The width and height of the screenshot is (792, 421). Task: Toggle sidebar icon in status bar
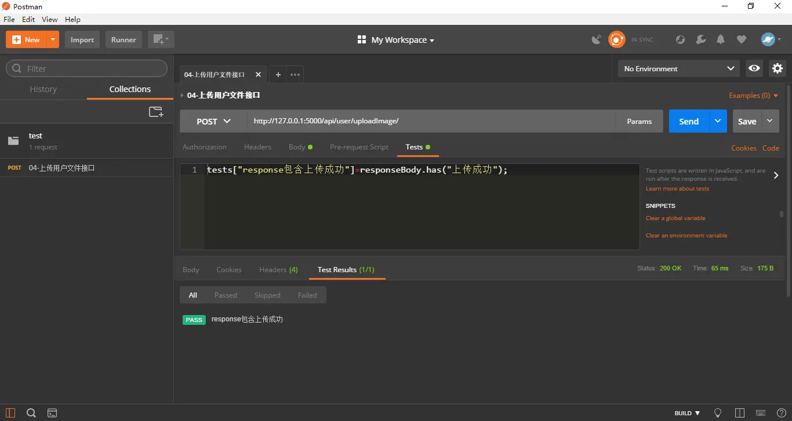pyautogui.click(x=10, y=413)
